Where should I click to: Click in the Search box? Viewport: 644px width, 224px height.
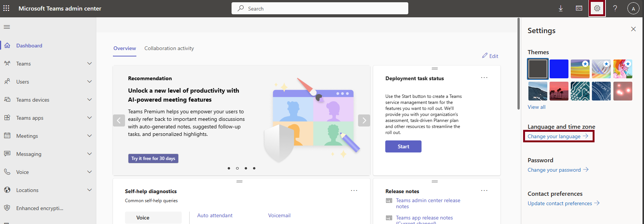(x=320, y=8)
